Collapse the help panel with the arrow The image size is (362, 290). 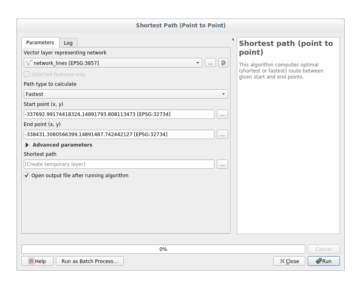[x=233, y=39]
